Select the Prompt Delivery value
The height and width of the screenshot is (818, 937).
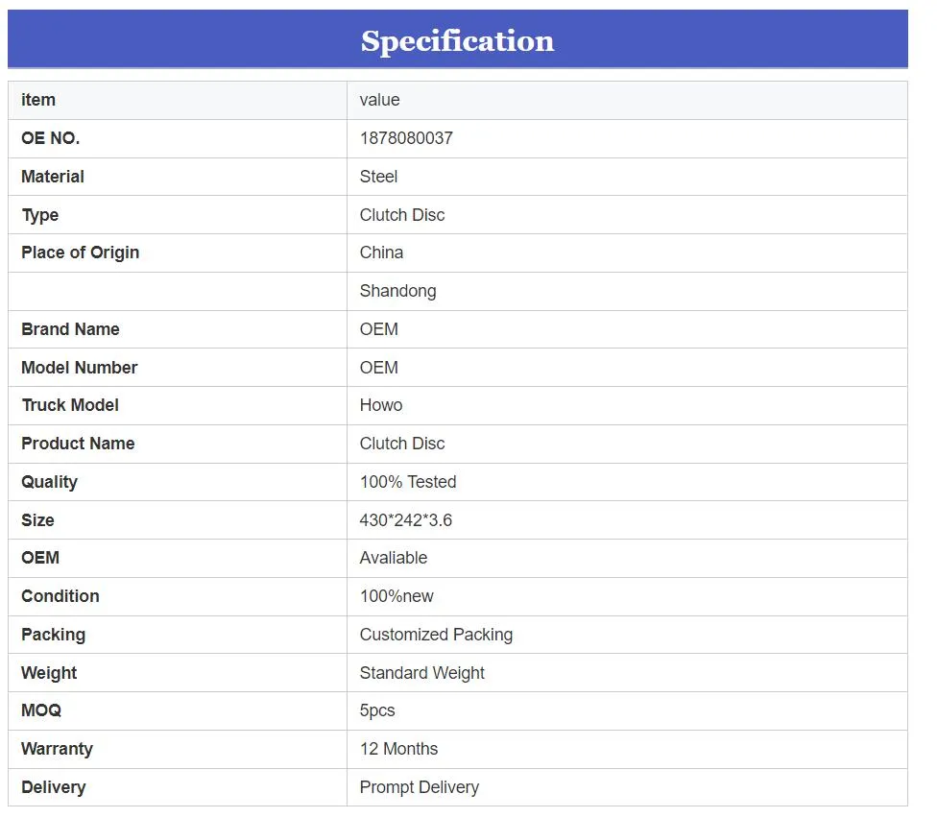(420, 787)
